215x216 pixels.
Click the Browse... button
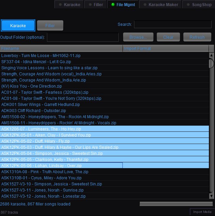tap(138, 37)
